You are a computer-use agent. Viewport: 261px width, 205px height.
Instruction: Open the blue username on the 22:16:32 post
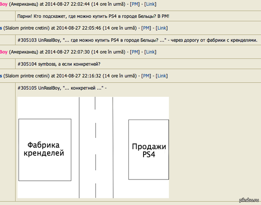[1, 76]
